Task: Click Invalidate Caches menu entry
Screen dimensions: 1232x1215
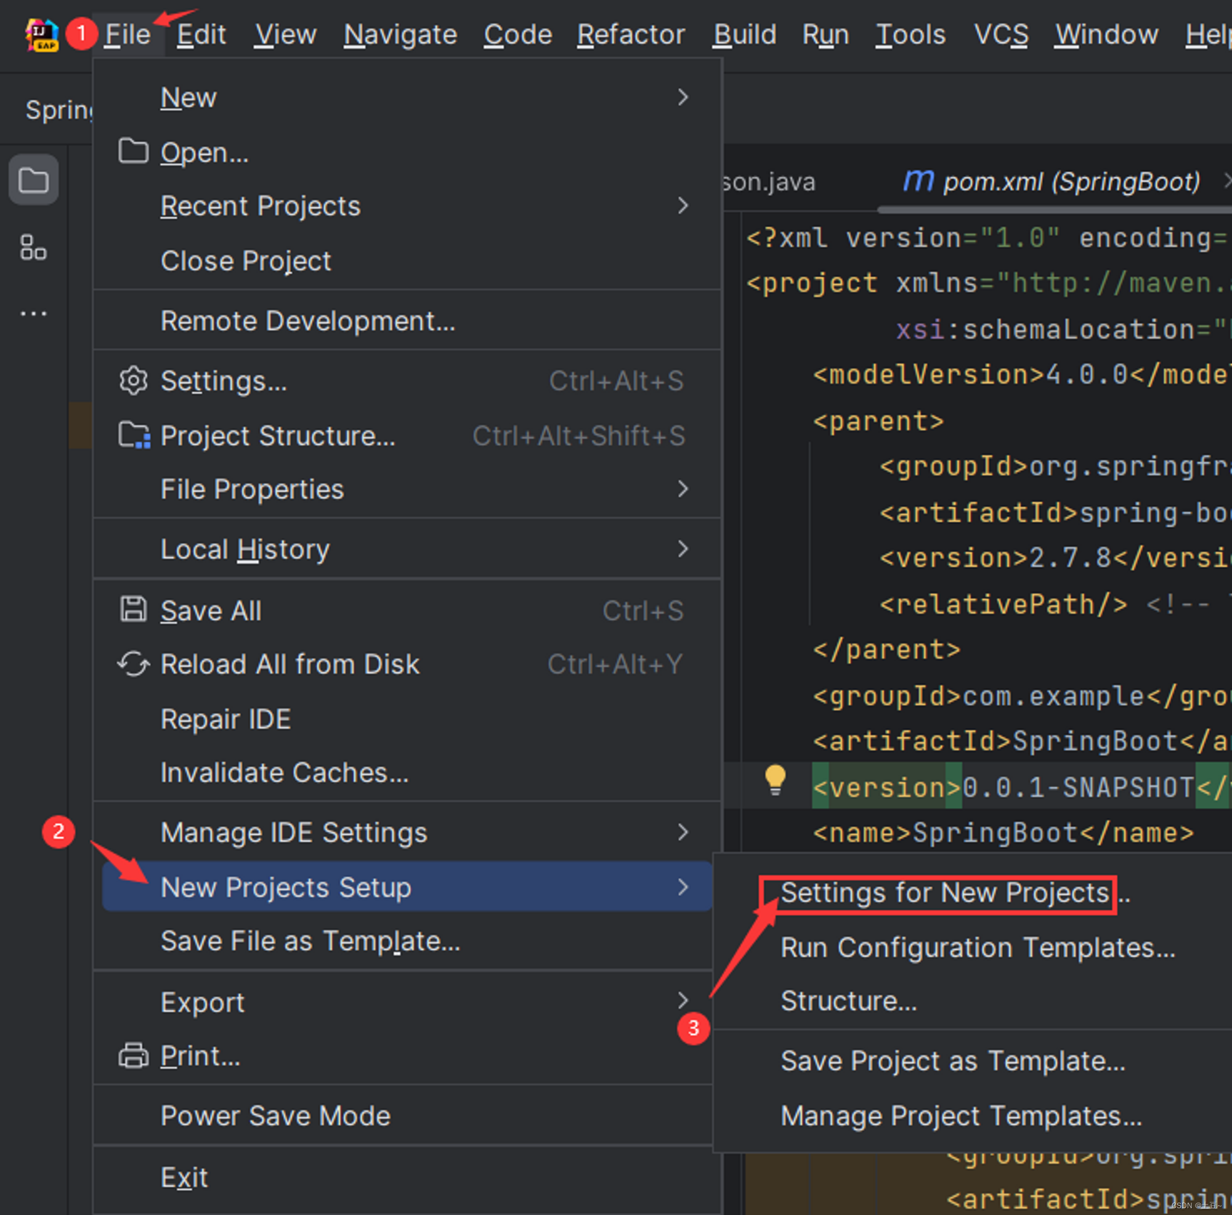Action: pyautogui.click(x=284, y=773)
